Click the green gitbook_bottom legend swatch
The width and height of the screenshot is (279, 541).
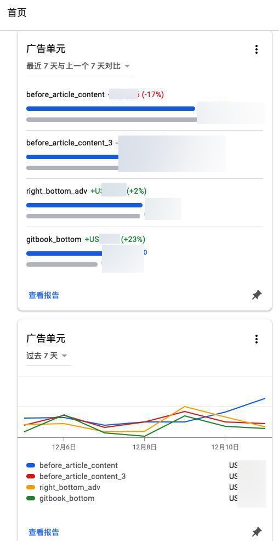pos(31,499)
